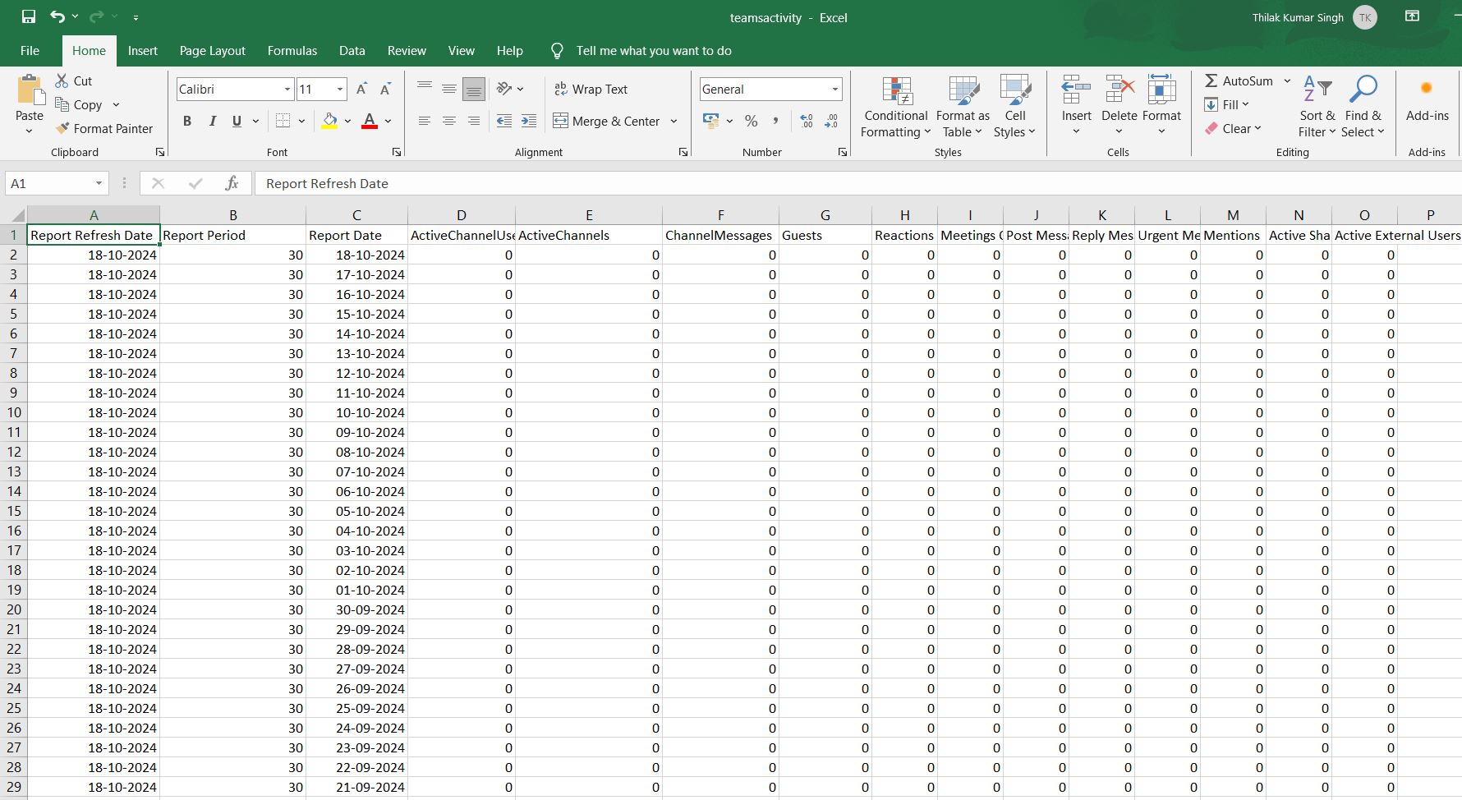The width and height of the screenshot is (1462, 800).
Task: Toggle Italic formatting
Action: 212,121
